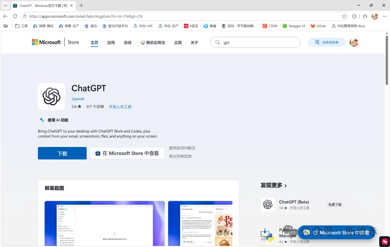This screenshot has width=390, height=247.
Task: Open the tab list dropdown chevron
Action: point(5,5)
